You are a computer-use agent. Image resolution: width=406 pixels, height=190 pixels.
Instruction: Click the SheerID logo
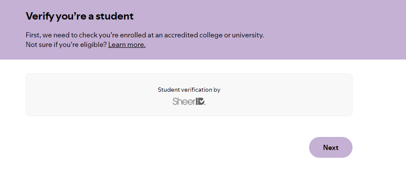(189, 101)
